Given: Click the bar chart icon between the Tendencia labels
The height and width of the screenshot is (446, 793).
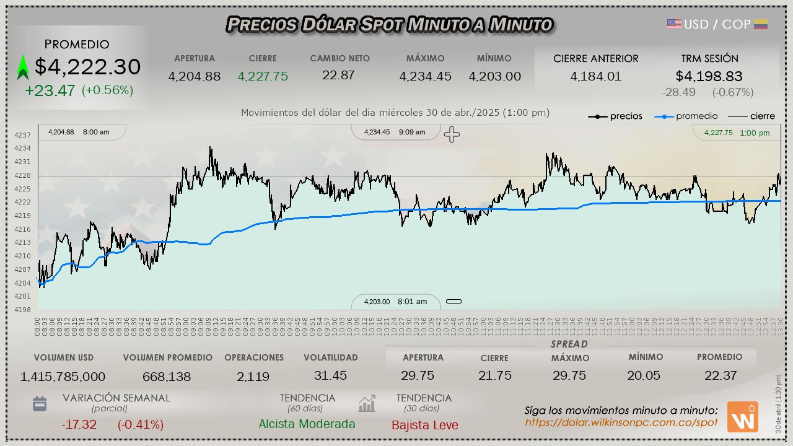Looking at the screenshot, I should coord(367,404).
